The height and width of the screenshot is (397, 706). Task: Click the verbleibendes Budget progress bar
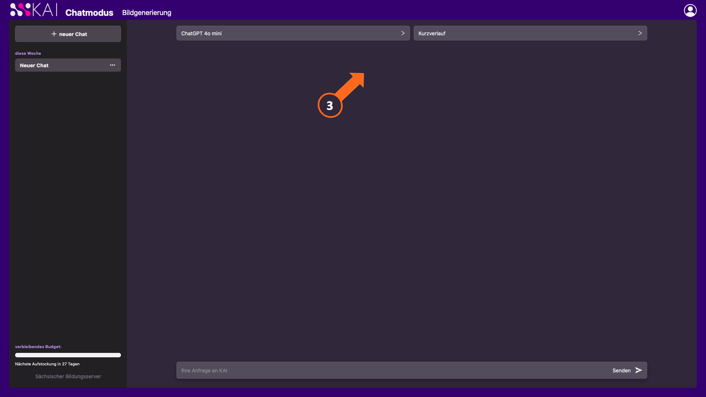(68, 355)
